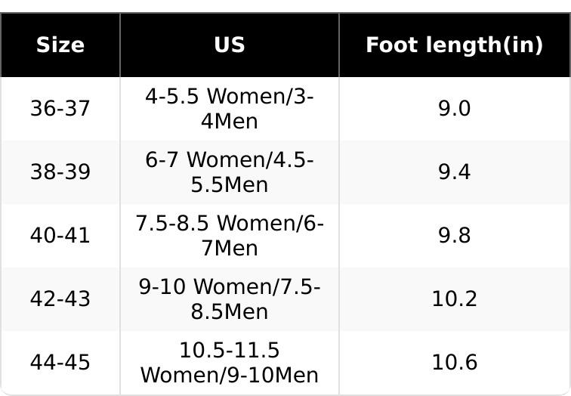Viewport: 571px width, 396px height.
Task: Select the 38-39 size cell
Action: 60,172
